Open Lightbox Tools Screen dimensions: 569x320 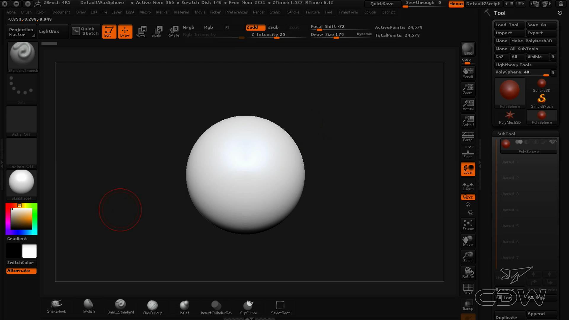[525, 65]
